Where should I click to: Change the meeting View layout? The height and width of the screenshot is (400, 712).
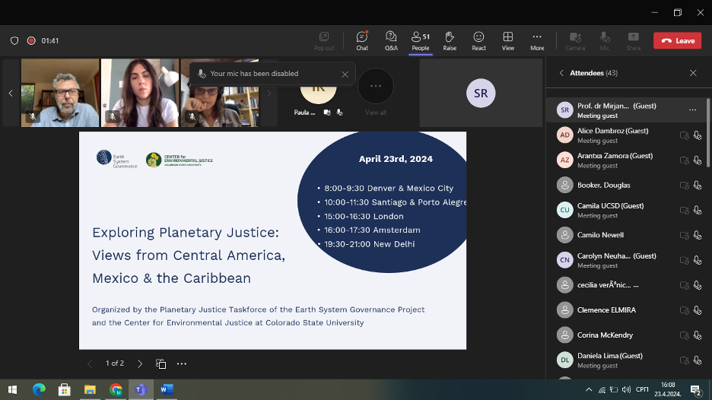coord(507,40)
